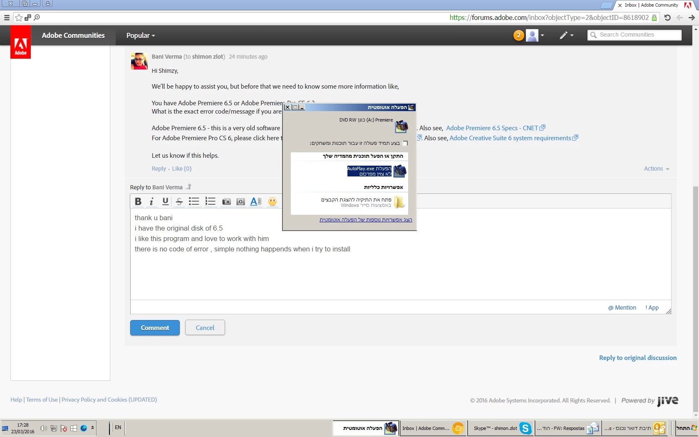Click the ! App link
Image resolution: width=699 pixels, height=437 pixels.
(x=652, y=308)
